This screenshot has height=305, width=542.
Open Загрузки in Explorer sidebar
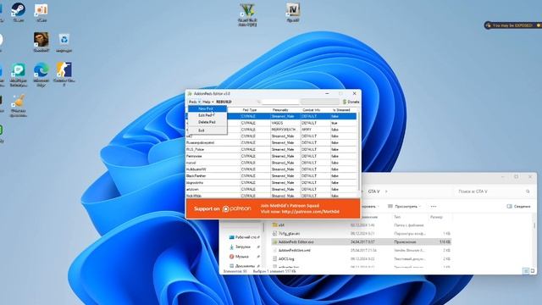click(244, 247)
